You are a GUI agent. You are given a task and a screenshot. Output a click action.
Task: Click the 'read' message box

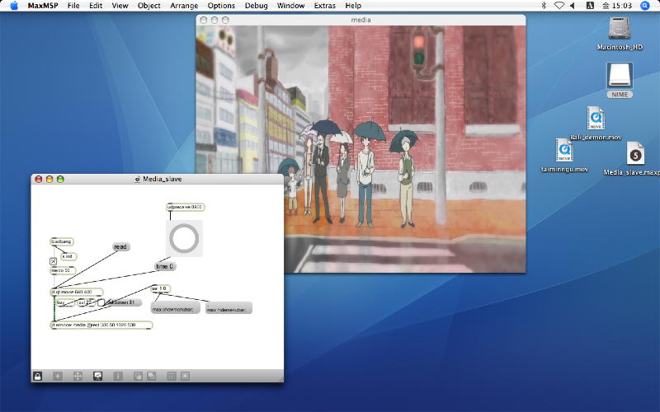coord(120,246)
